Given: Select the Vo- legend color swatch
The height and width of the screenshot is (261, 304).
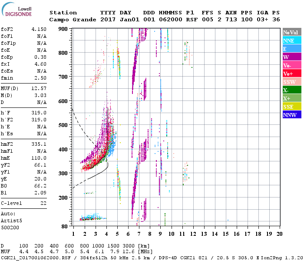Looking at the screenshot, I should click(292, 65).
